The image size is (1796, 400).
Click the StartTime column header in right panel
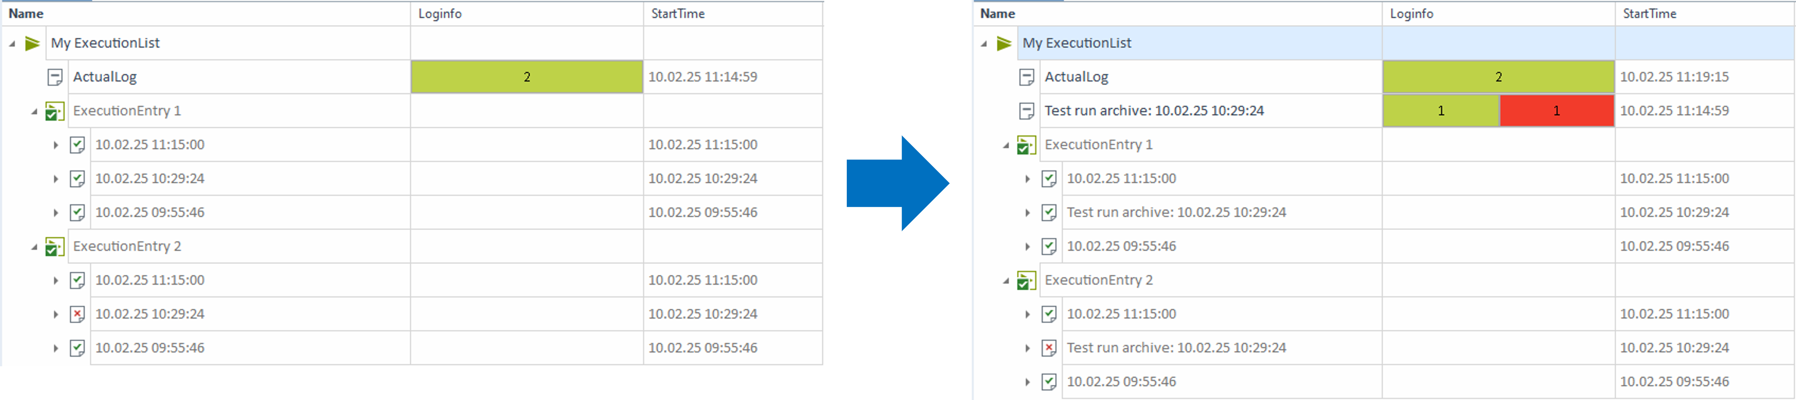point(1649,13)
